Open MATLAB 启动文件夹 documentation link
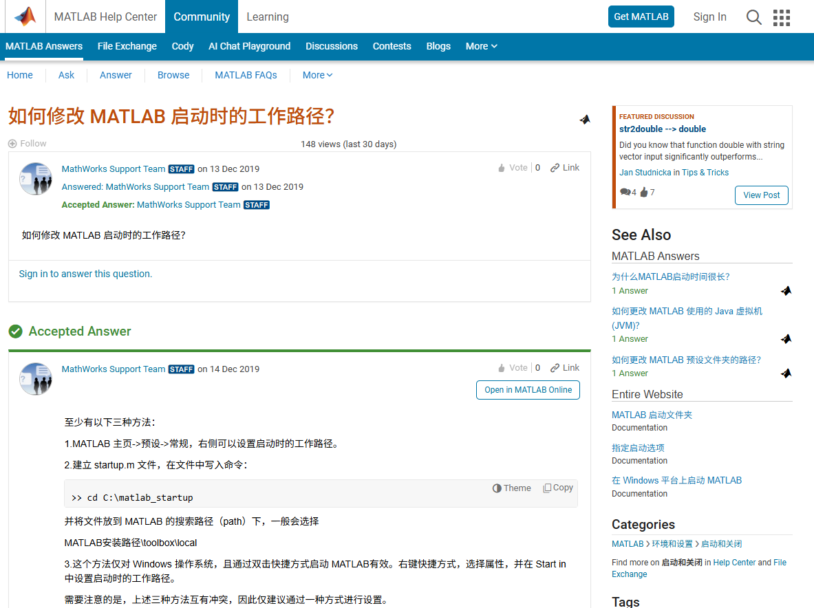814x608 pixels. (652, 415)
